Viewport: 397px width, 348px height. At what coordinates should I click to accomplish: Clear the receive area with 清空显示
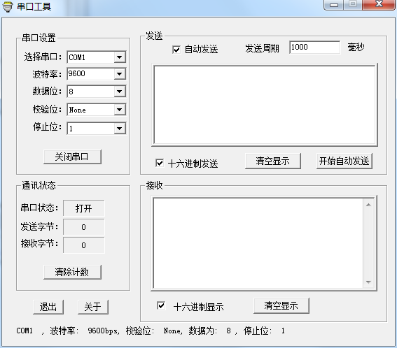pyautogui.click(x=281, y=305)
